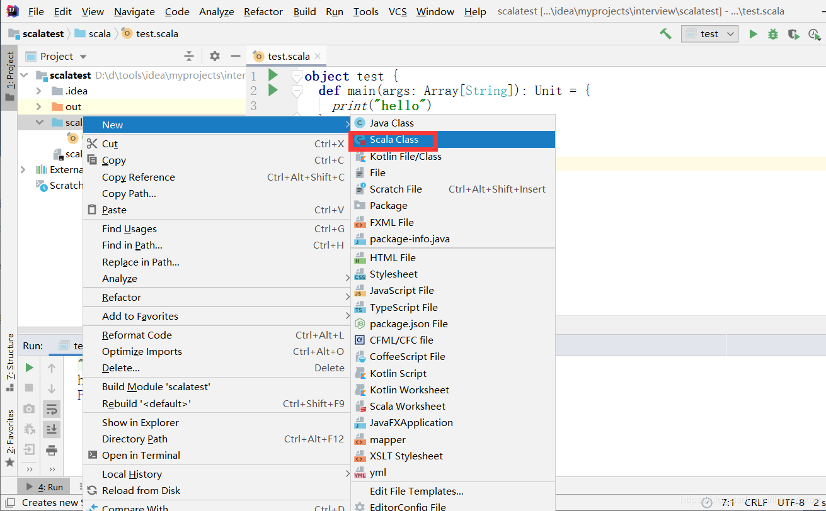Open the VCS menu
The image size is (826, 511).
(398, 11)
